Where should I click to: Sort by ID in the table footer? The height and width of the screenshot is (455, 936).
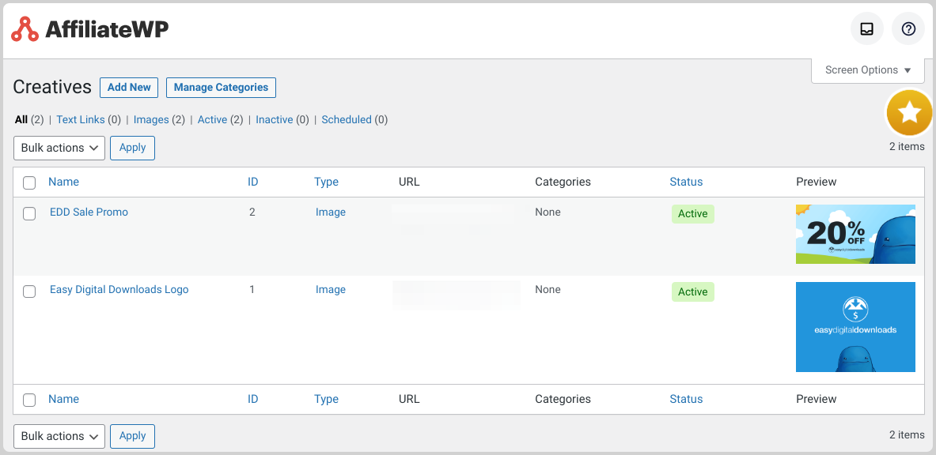click(253, 399)
